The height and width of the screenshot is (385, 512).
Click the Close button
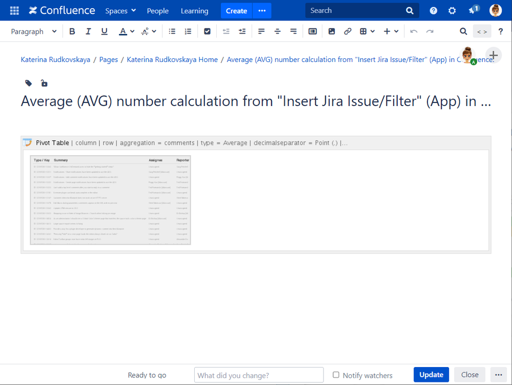click(x=469, y=375)
